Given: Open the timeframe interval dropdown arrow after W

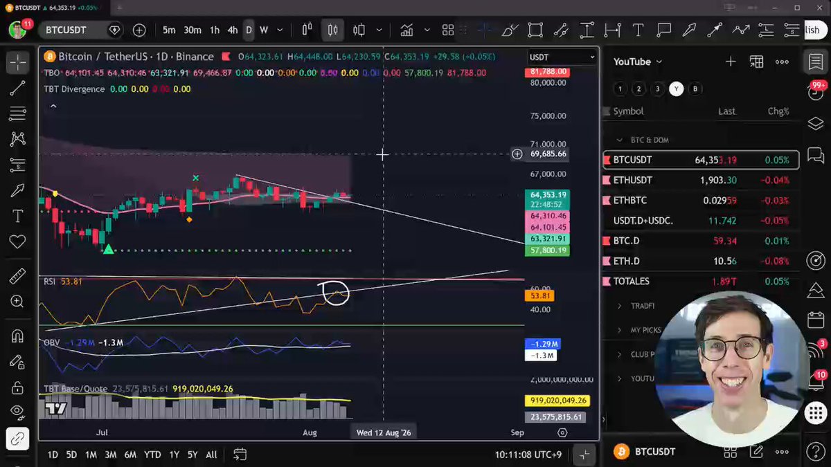Looking at the screenshot, I should [280, 30].
